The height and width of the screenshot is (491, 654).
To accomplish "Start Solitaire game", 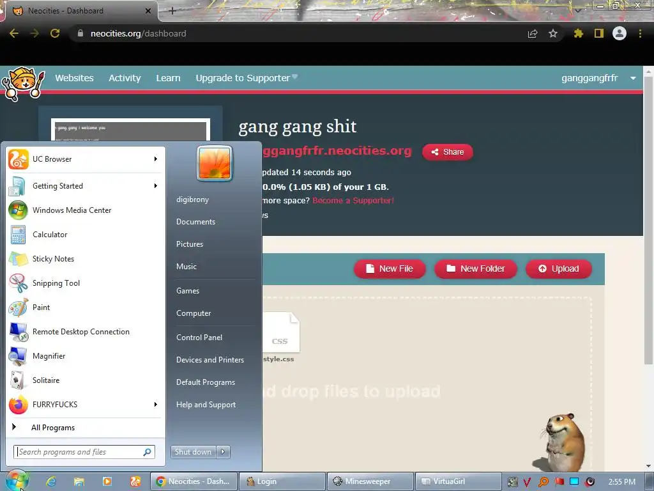I will tap(84, 380).
